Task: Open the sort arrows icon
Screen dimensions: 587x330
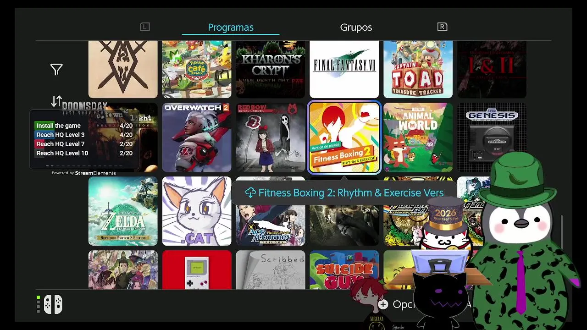Action: pos(56,102)
